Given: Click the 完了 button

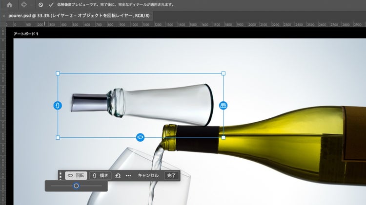Looking at the screenshot, I should pyautogui.click(x=172, y=175).
